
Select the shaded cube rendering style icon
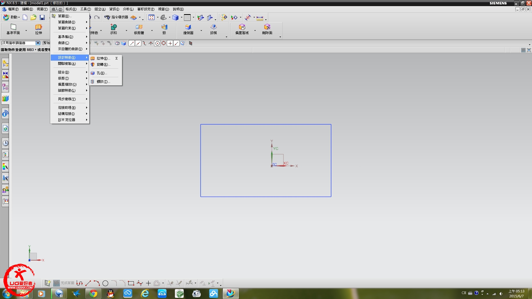(175, 17)
